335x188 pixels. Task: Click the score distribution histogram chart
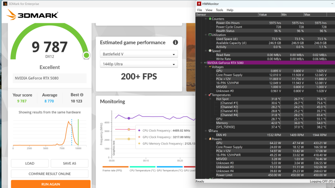tap(50, 133)
